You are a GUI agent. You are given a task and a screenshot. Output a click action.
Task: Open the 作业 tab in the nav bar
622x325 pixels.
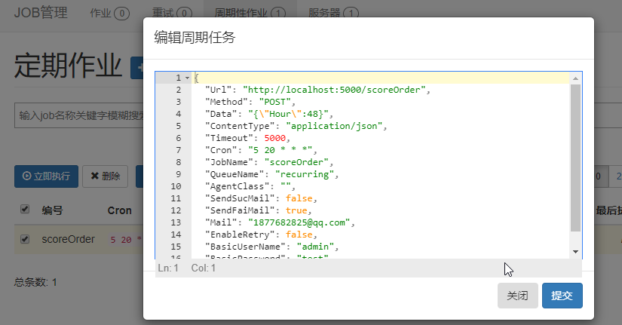point(109,13)
